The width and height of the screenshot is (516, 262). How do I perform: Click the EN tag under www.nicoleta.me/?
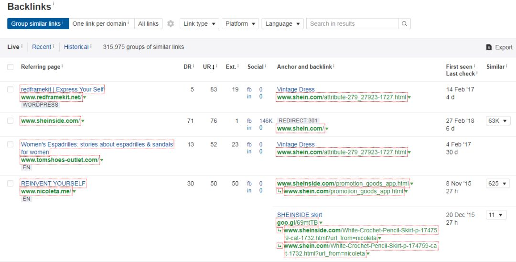click(x=26, y=199)
